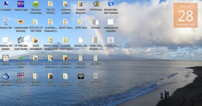Select iPAD PHOTOS folder
202x106 pixels.
51,79
